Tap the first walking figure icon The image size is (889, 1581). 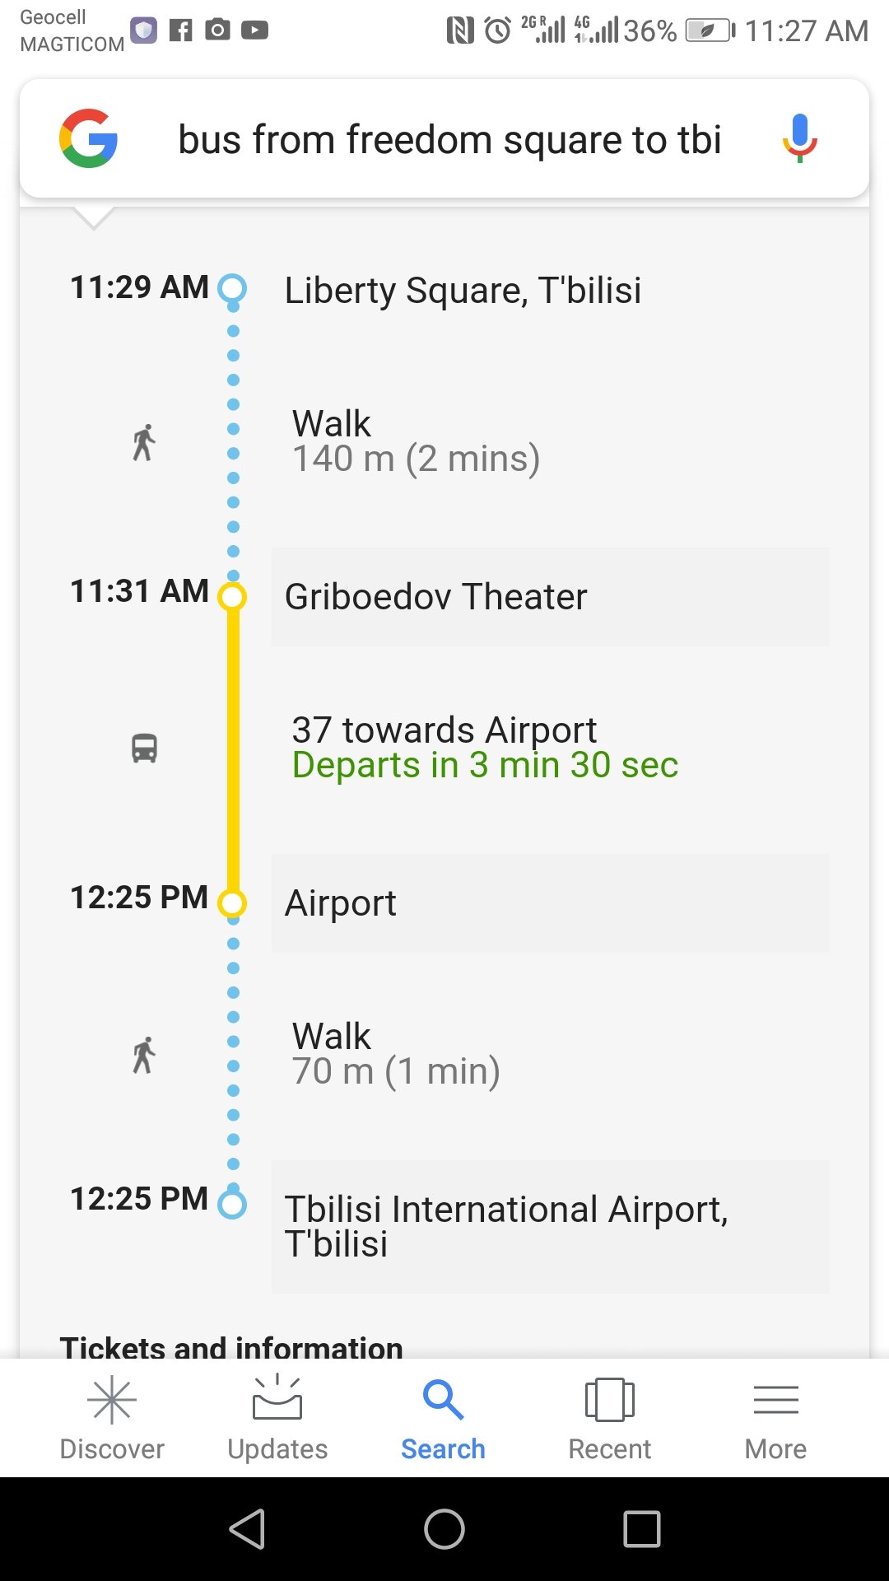point(144,442)
